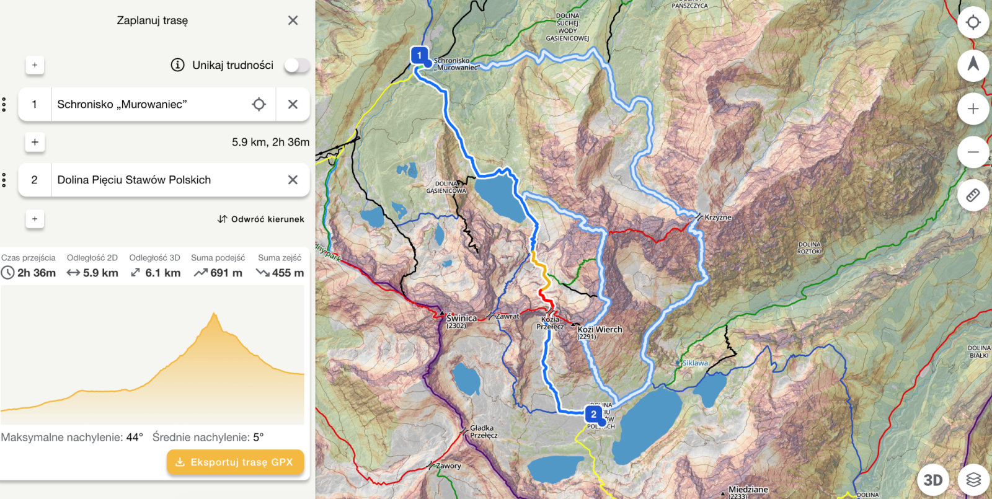The image size is (992, 499).
Task: Show info about avoiding difficulties
Action: (x=177, y=65)
